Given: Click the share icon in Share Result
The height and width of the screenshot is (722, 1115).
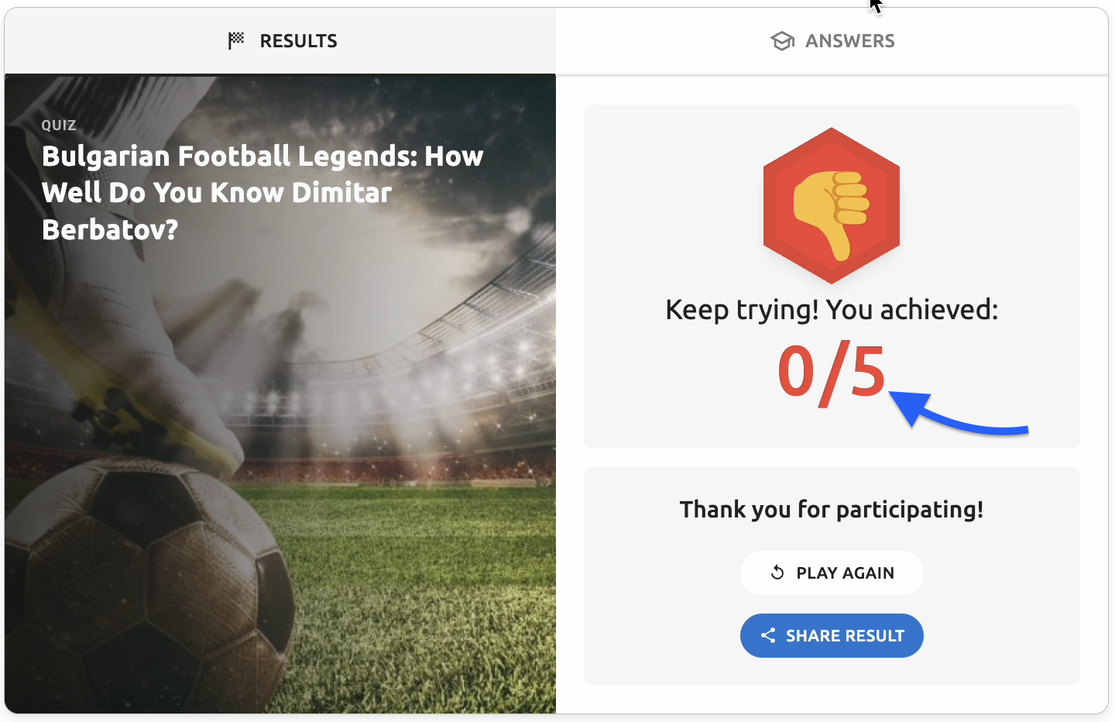Looking at the screenshot, I should click(768, 636).
